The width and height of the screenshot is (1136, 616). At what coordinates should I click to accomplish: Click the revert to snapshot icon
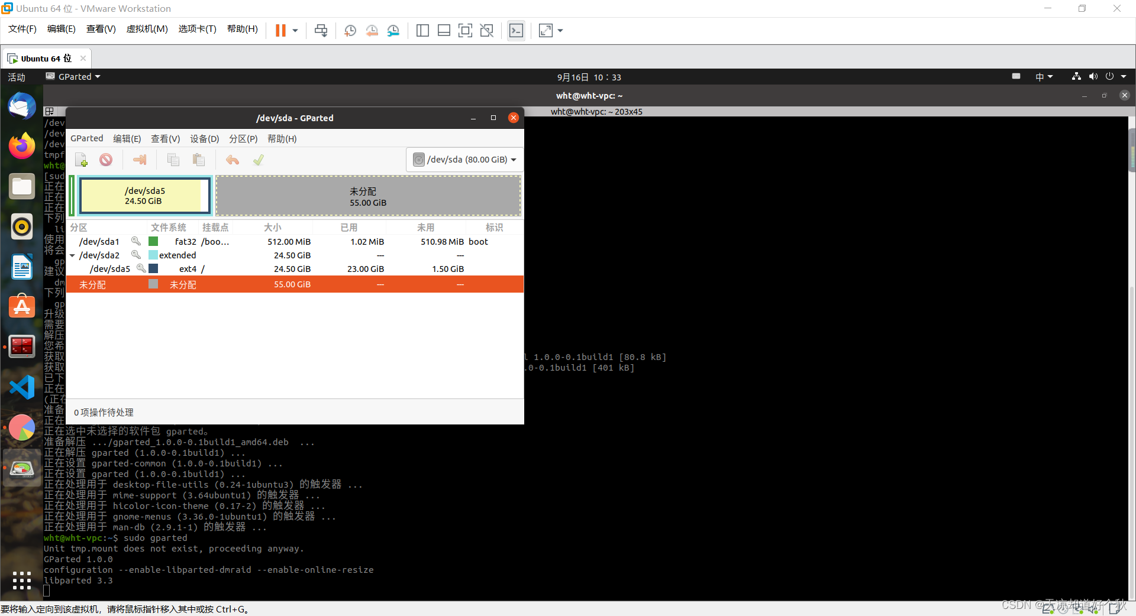click(372, 30)
